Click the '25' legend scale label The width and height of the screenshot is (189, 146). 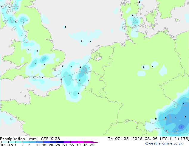(58, 145)
